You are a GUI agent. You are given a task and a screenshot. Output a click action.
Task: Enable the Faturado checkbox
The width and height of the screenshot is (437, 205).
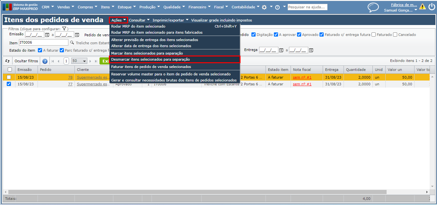(374, 35)
